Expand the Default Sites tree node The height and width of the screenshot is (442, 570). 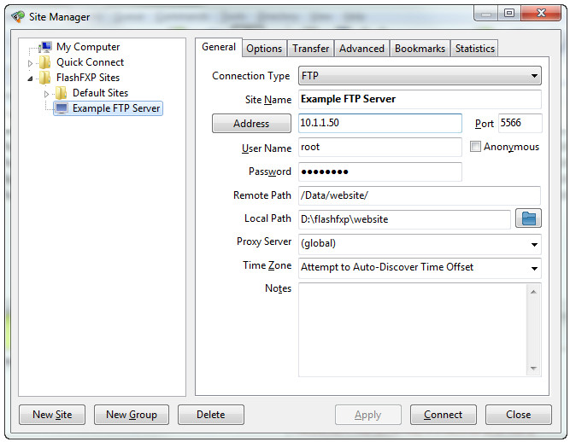coord(46,94)
